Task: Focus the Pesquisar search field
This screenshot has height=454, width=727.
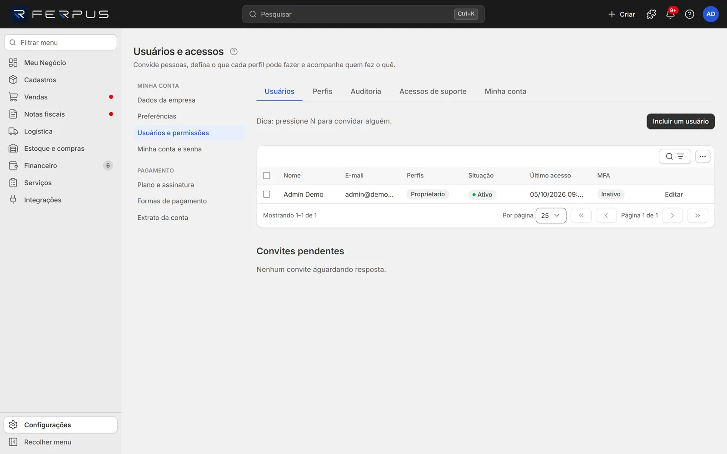Action: [363, 14]
